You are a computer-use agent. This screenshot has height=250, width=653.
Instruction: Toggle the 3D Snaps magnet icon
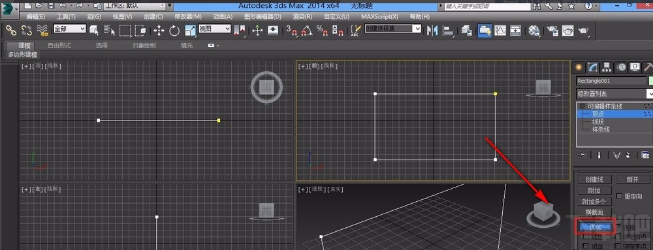pos(291,31)
